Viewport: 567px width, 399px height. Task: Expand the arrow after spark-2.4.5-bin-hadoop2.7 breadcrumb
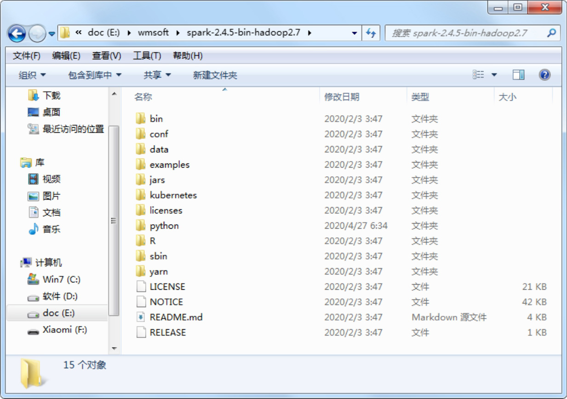click(309, 33)
